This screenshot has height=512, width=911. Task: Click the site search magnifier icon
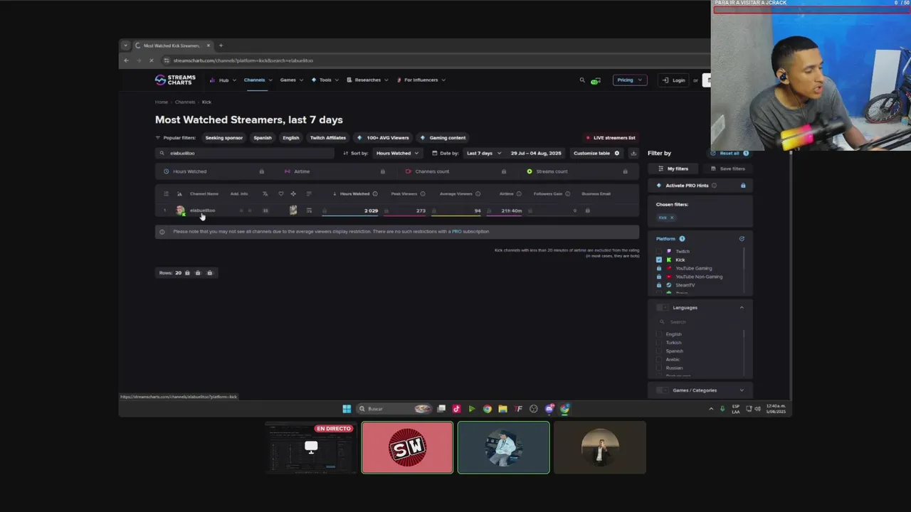[582, 80]
